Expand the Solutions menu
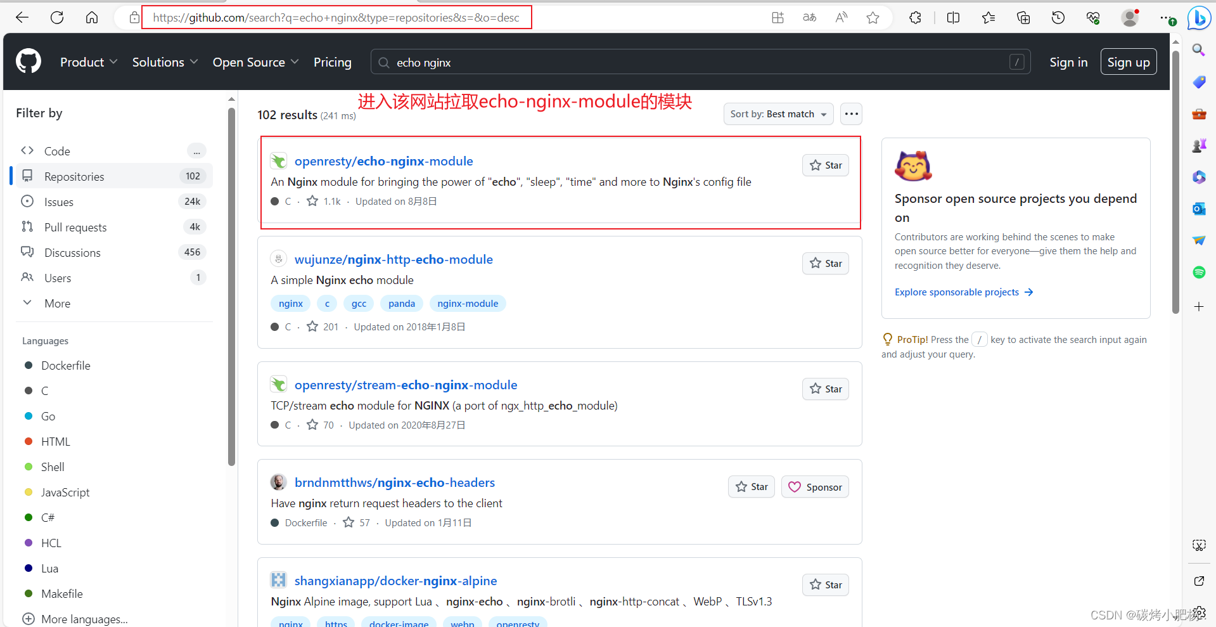The width and height of the screenshot is (1216, 627). click(x=165, y=62)
